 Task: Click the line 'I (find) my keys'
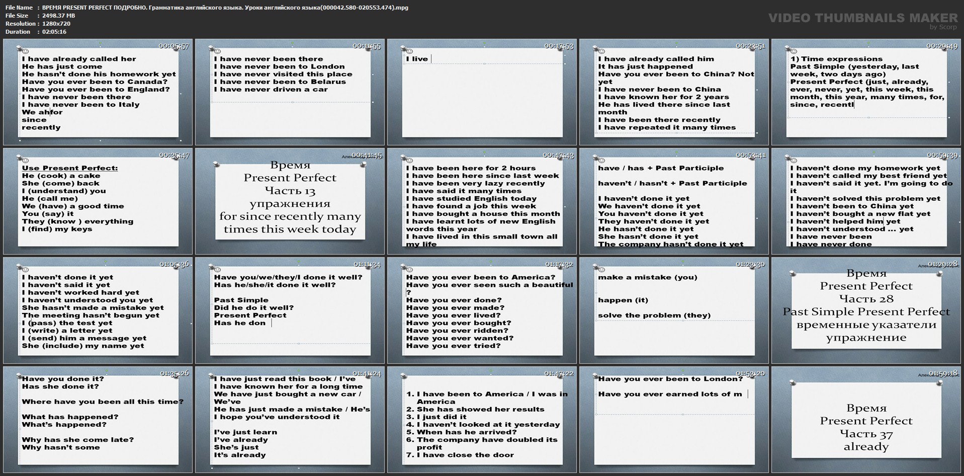coord(57,229)
